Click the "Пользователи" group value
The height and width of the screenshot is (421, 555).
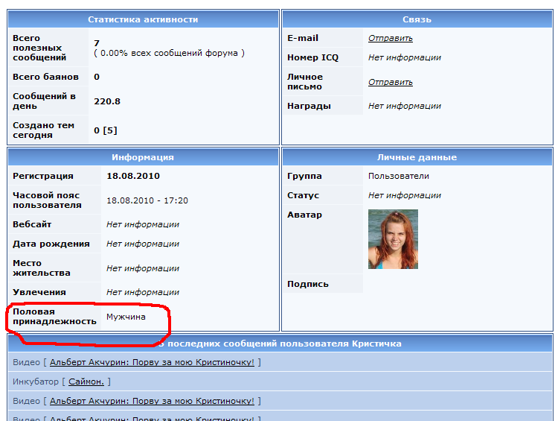[x=398, y=176]
